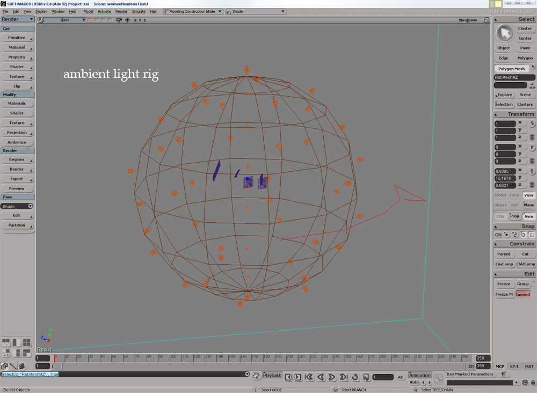Click the viewport letter A identifier icon
Screen dimensions: 537x393
coord(40,20)
